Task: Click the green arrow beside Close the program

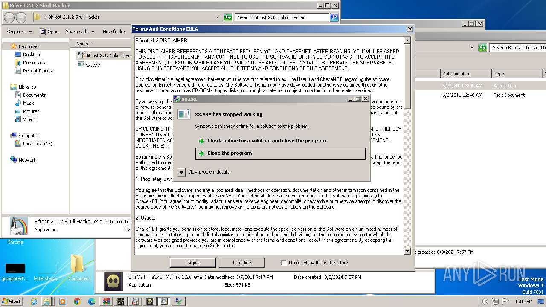Action: point(201,153)
